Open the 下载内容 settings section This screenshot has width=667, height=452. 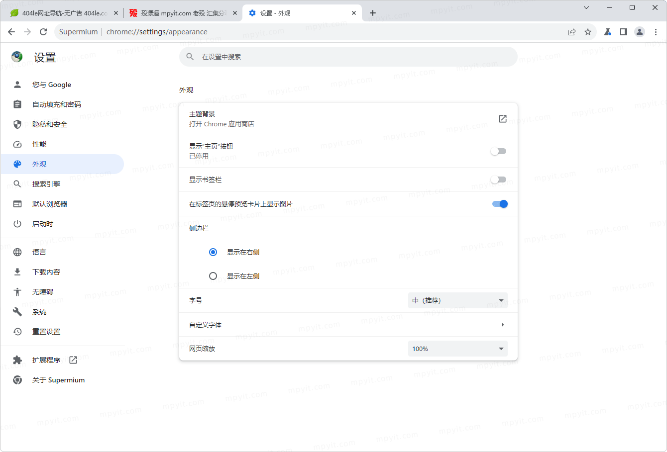[62, 272]
